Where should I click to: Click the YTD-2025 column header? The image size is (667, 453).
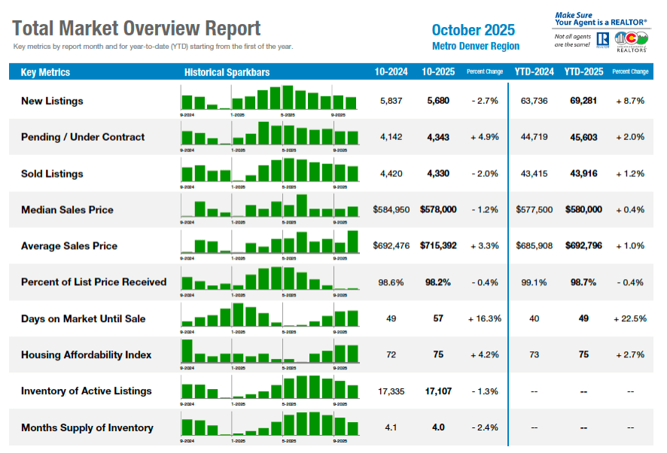tap(583, 72)
